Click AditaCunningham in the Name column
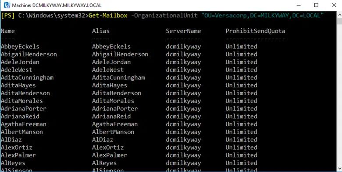Viewport: 342px width, 172px height. 27,78
